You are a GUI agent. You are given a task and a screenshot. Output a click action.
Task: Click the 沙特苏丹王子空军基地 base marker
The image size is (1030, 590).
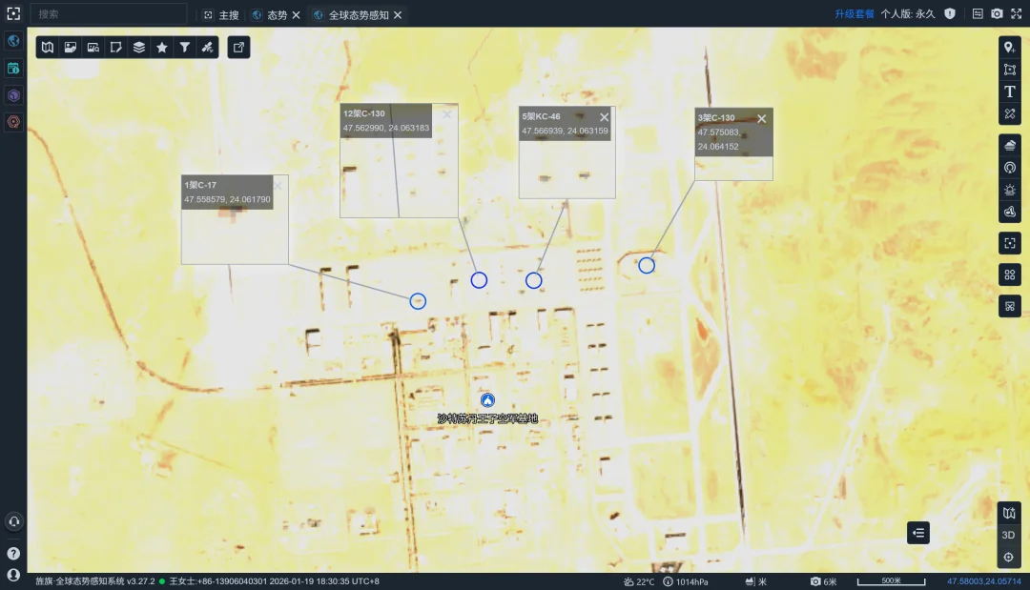coord(487,400)
